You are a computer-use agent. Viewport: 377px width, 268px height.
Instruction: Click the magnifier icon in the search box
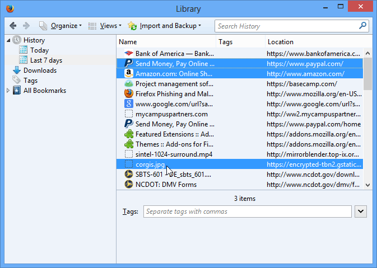(x=362, y=25)
